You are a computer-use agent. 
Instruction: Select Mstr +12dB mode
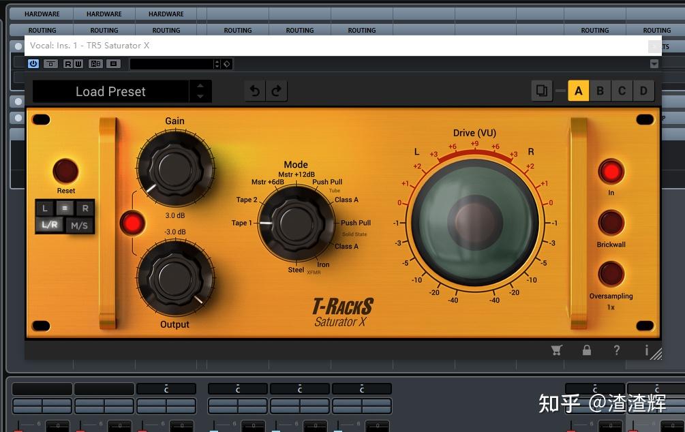(x=296, y=174)
